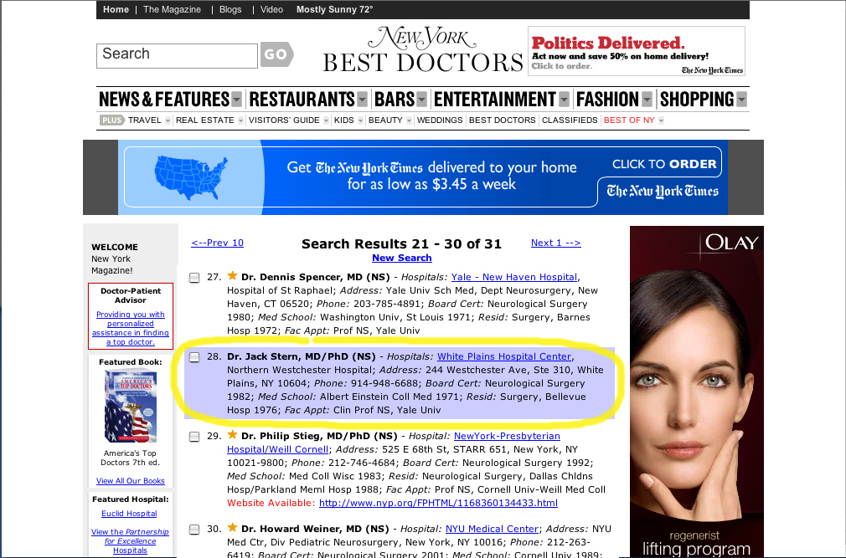Open the Best of NY subnav link
846x558 pixels.
(629, 120)
